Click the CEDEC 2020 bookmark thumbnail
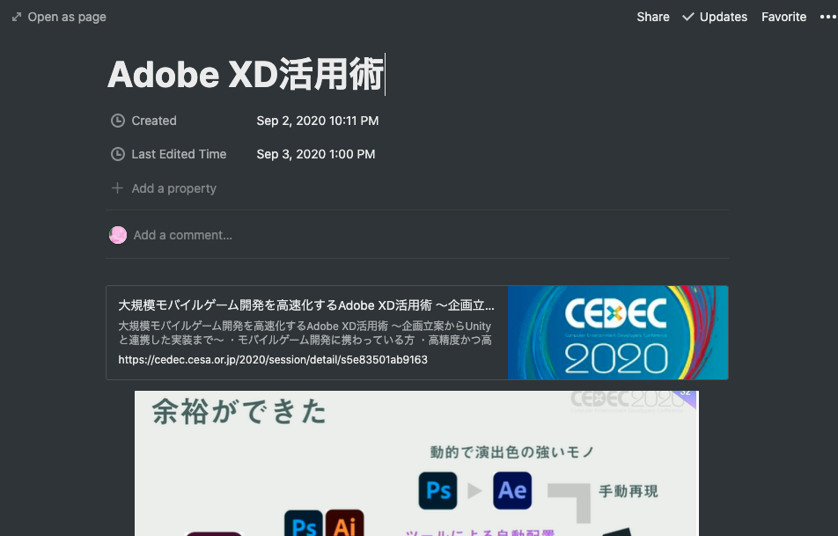The height and width of the screenshot is (536, 838). point(618,333)
